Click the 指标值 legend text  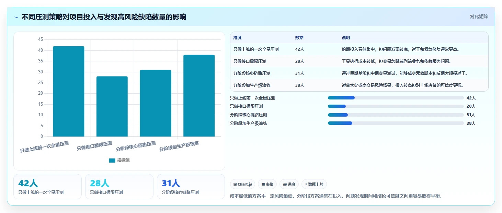tap(123, 160)
